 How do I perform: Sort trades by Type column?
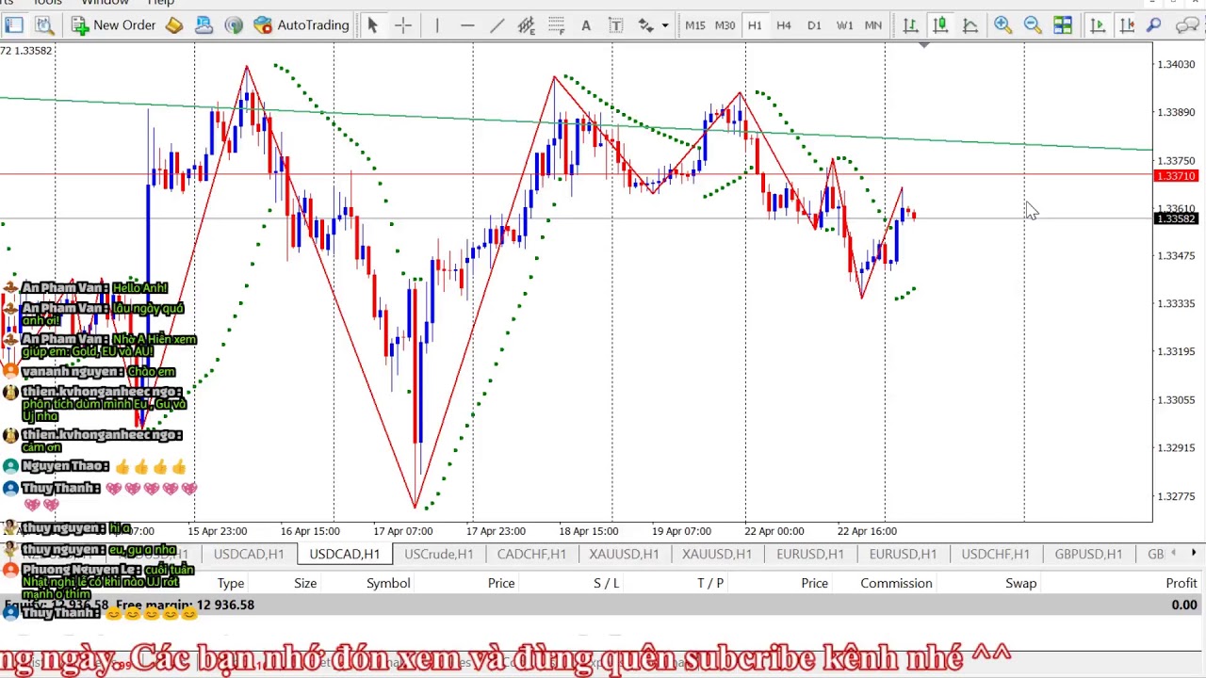point(231,583)
